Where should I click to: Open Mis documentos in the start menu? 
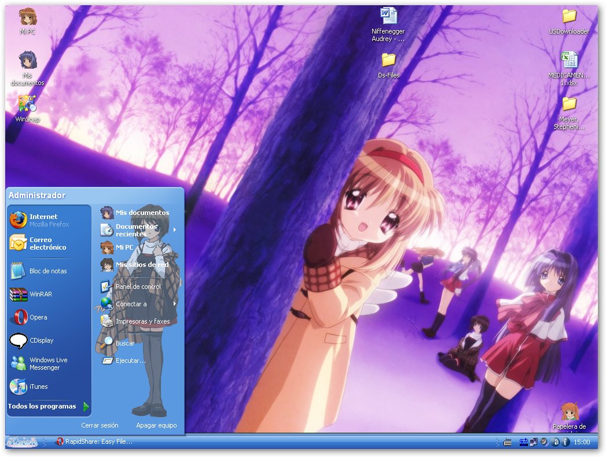(x=138, y=213)
